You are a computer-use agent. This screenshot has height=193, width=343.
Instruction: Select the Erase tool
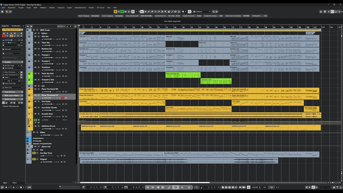152,12
